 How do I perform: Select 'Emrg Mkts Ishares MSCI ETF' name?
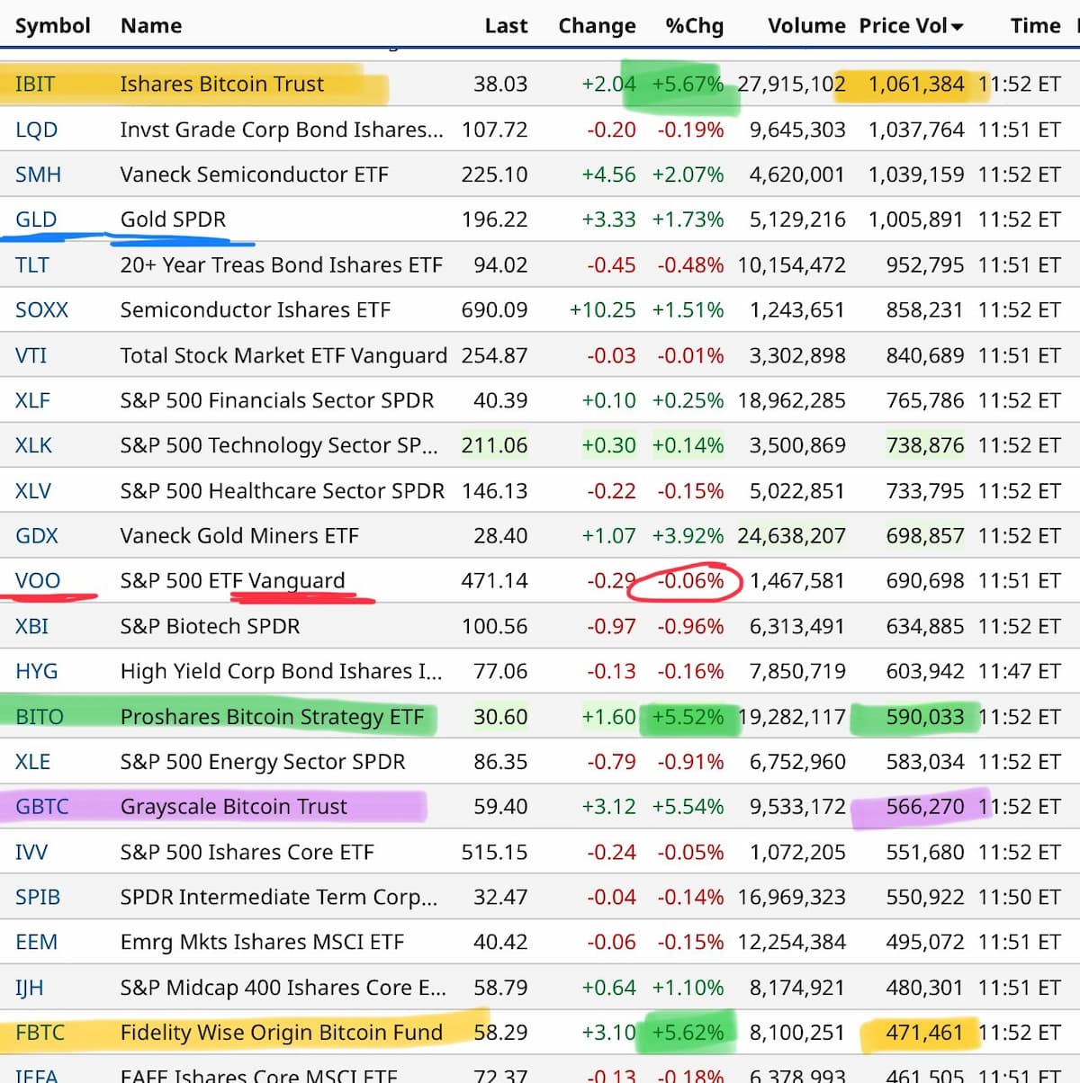pyautogui.click(x=262, y=942)
